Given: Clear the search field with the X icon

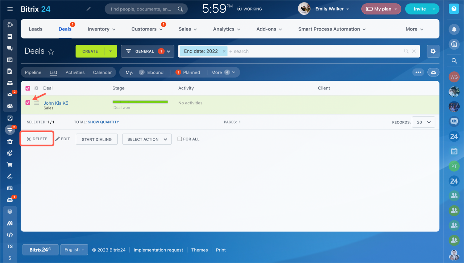Looking at the screenshot, I should pyautogui.click(x=414, y=51).
